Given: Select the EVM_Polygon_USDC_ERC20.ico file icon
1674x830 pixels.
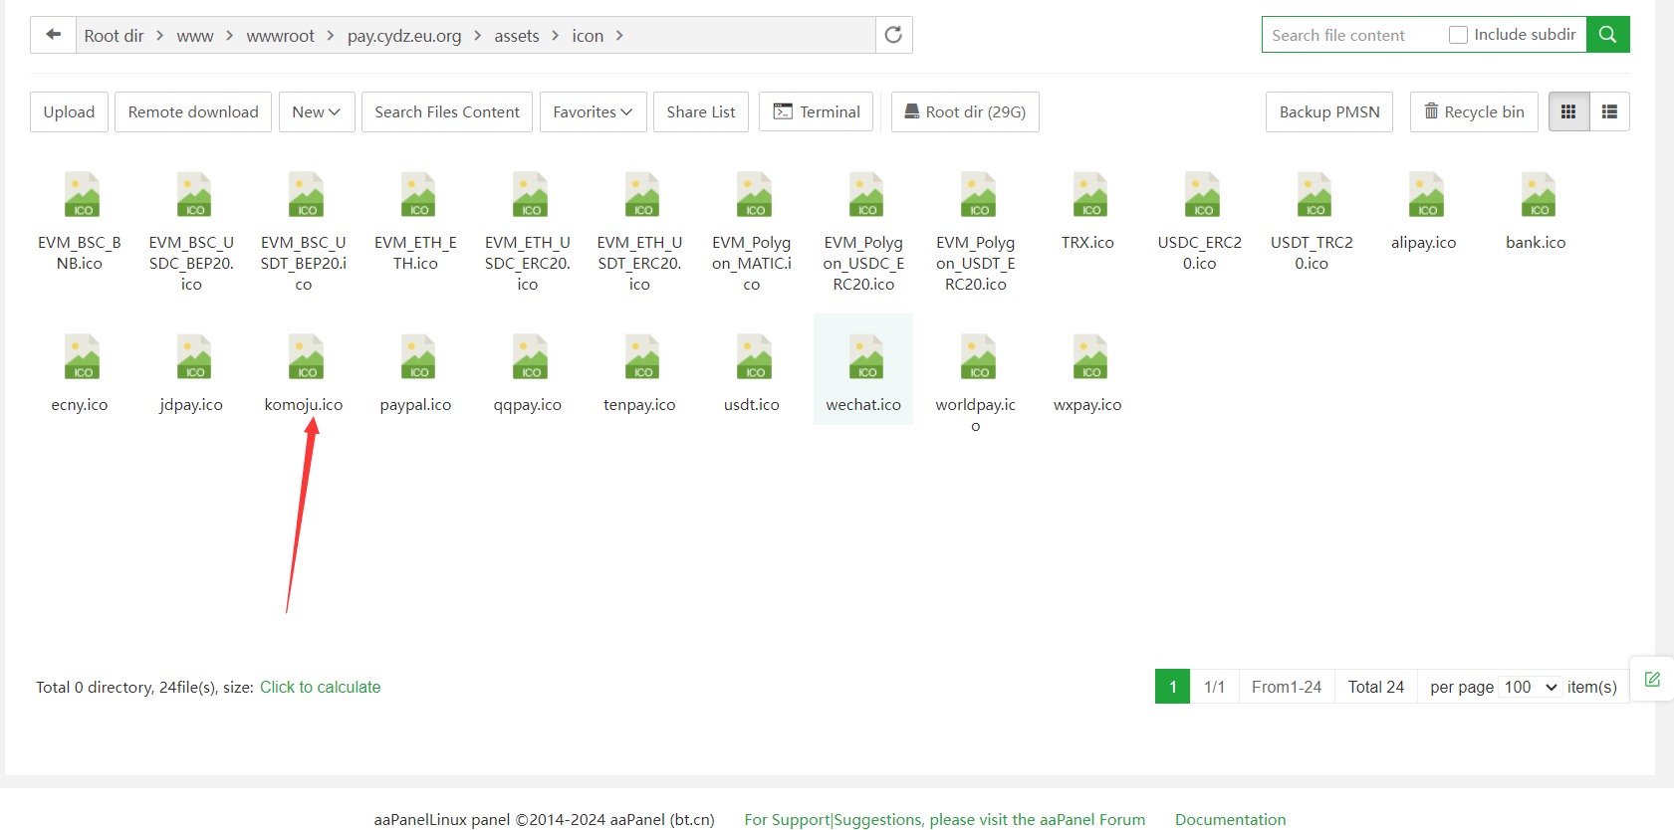Looking at the screenshot, I should [865, 195].
